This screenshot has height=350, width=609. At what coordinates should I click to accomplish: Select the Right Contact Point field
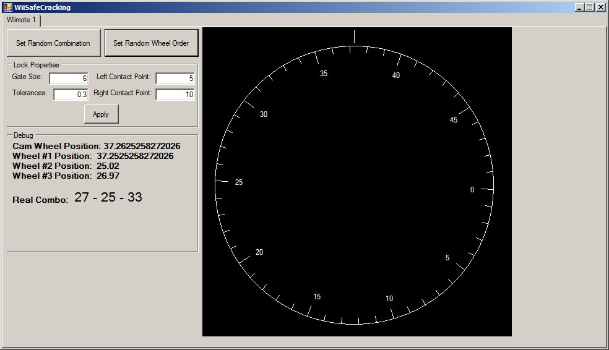click(175, 95)
